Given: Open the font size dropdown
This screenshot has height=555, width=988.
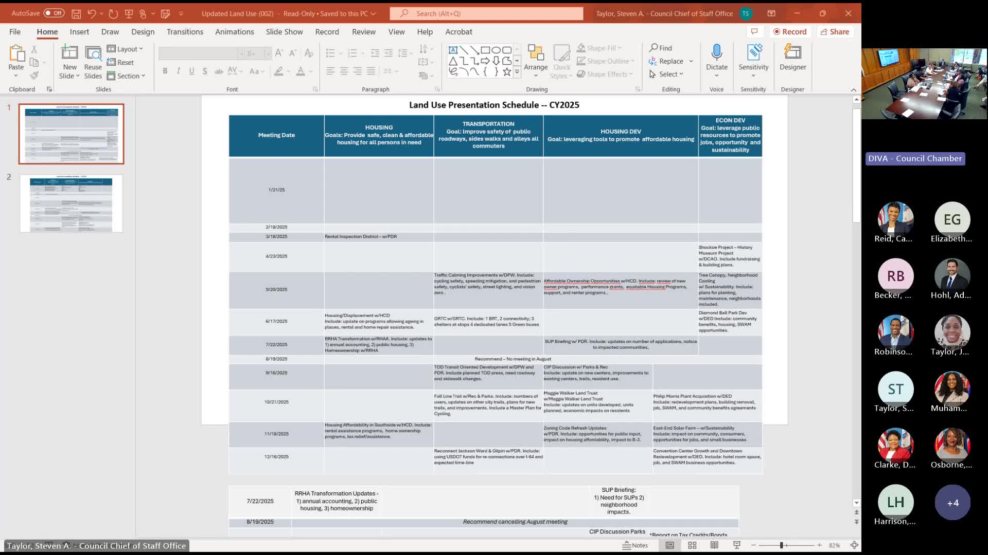Looking at the screenshot, I should [x=268, y=53].
